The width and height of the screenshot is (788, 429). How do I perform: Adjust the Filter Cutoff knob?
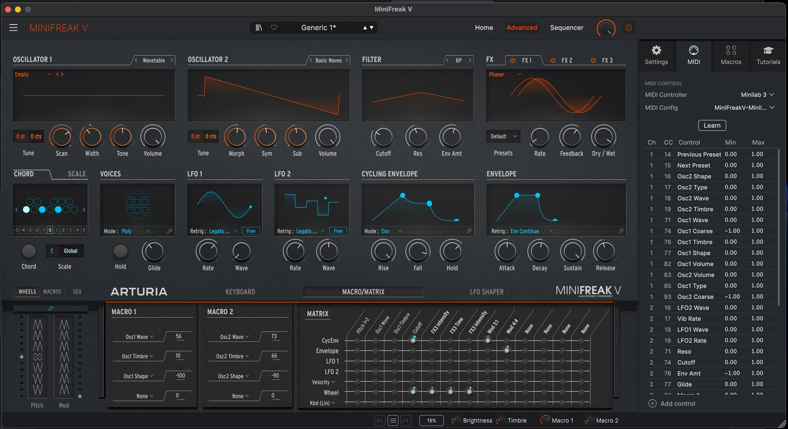383,137
